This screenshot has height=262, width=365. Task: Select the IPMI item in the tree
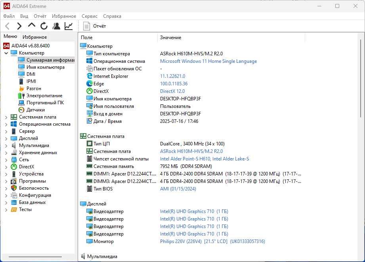click(31, 81)
